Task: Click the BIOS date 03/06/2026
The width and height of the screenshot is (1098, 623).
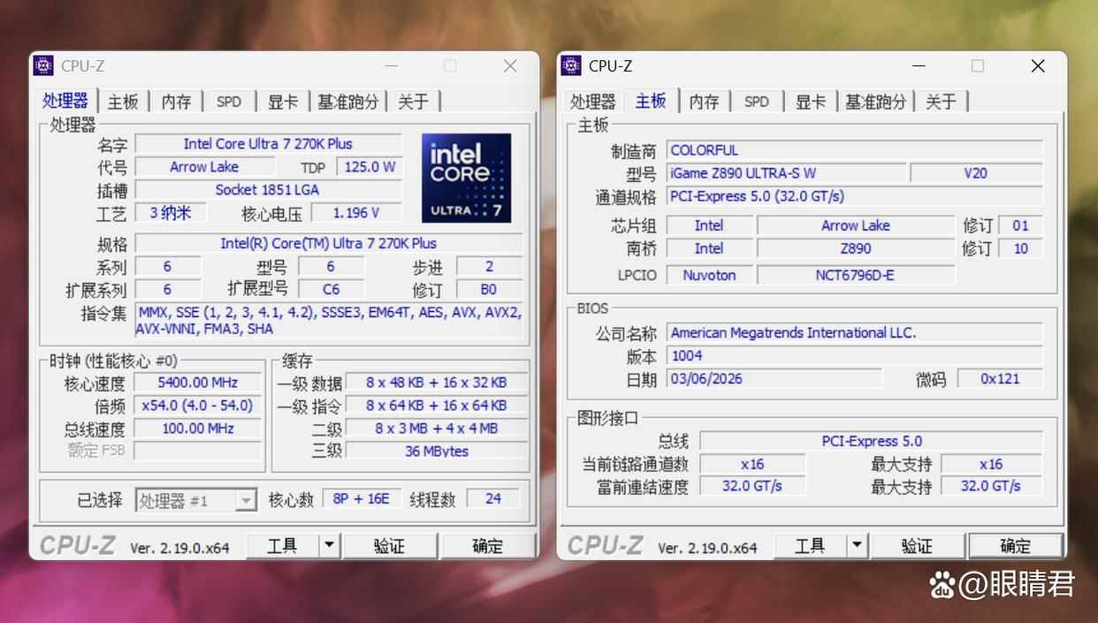Action: (x=774, y=379)
